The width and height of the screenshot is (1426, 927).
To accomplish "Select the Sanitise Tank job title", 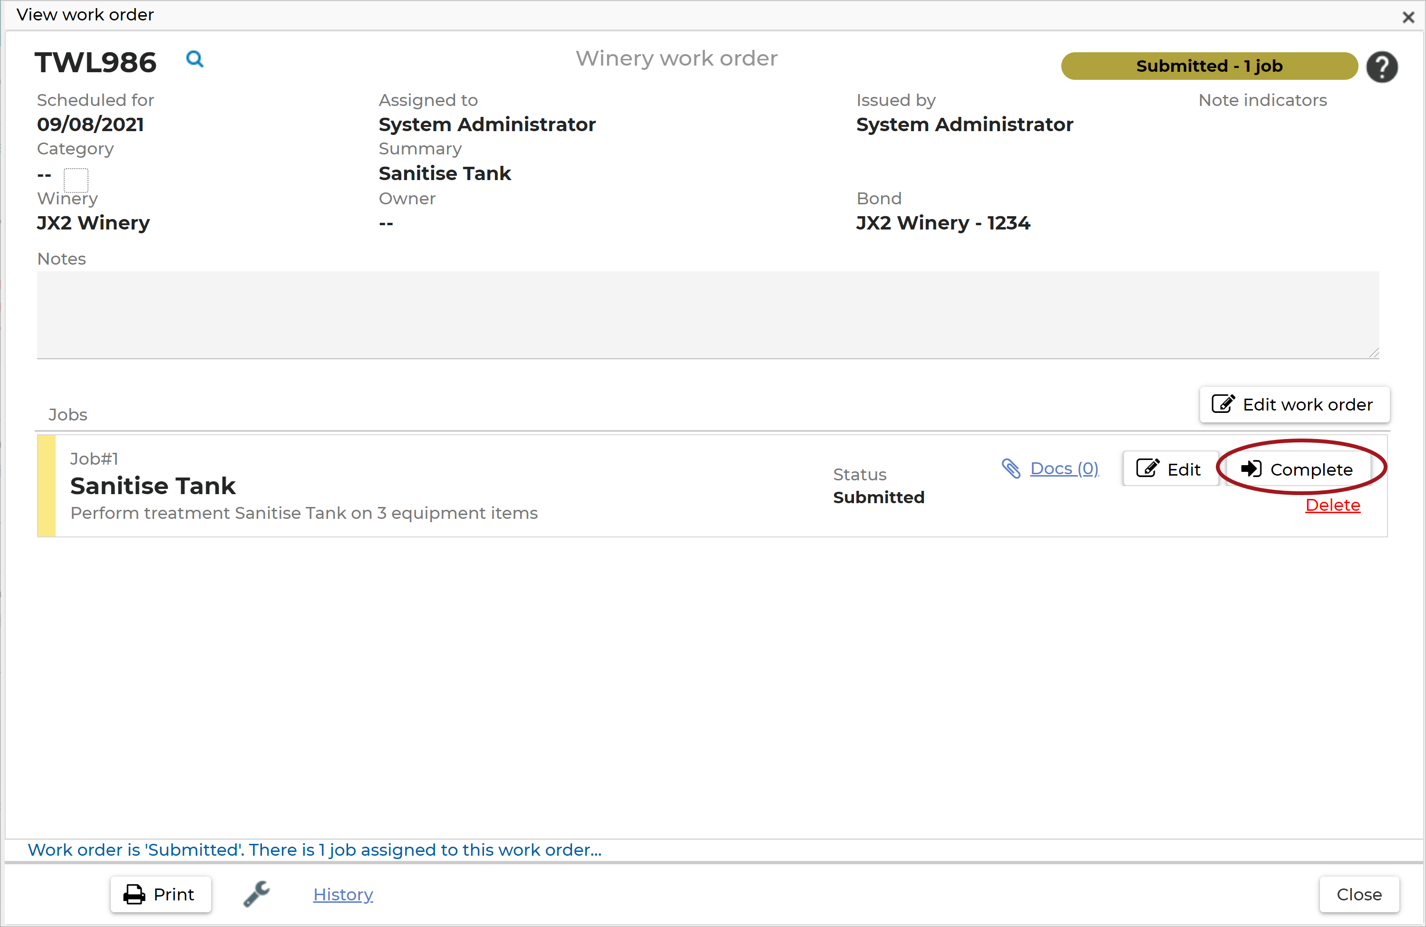I will tap(153, 486).
